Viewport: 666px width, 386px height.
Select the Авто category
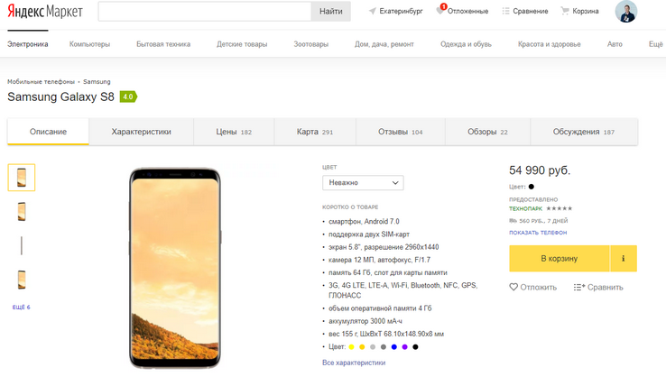pyautogui.click(x=615, y=44)
